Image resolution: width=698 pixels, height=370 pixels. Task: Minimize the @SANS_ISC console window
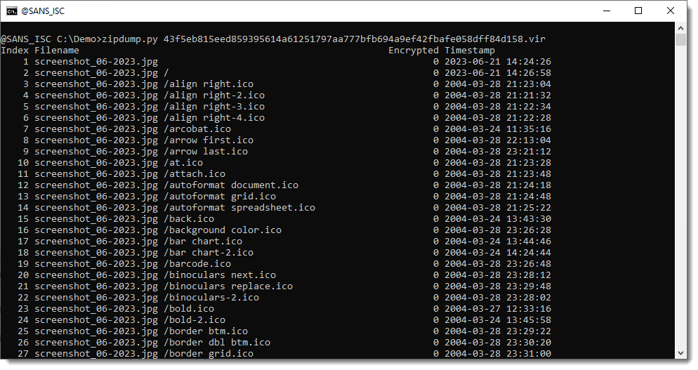click(606, 11)
